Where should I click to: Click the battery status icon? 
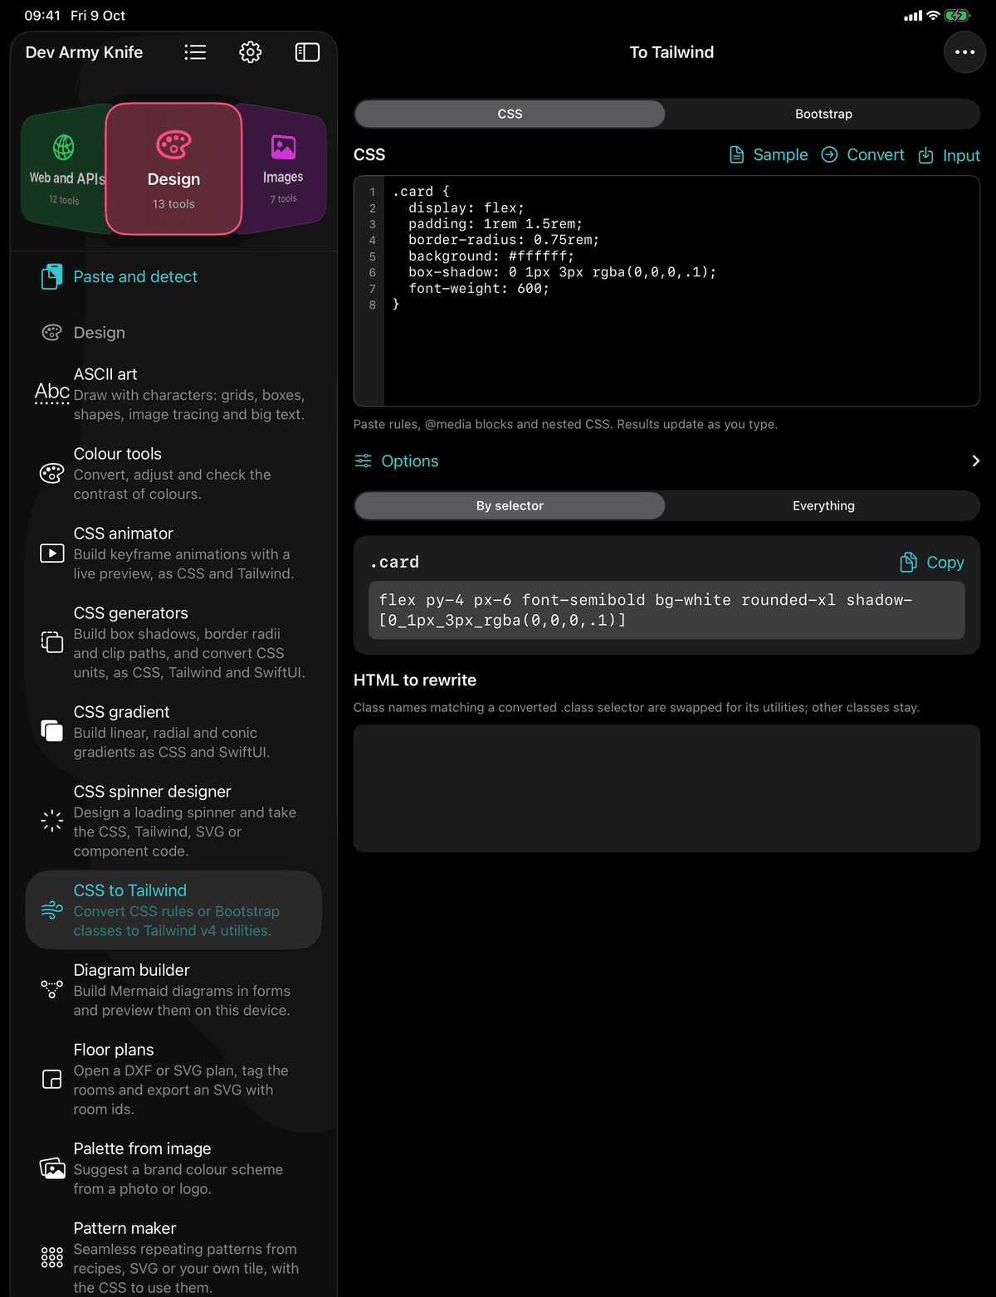point(957,16)
